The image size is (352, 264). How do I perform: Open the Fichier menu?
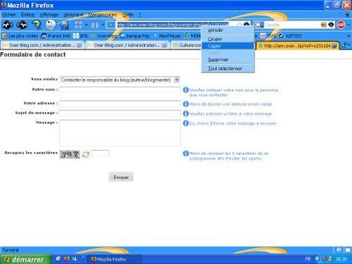click(x=9, y=15)
